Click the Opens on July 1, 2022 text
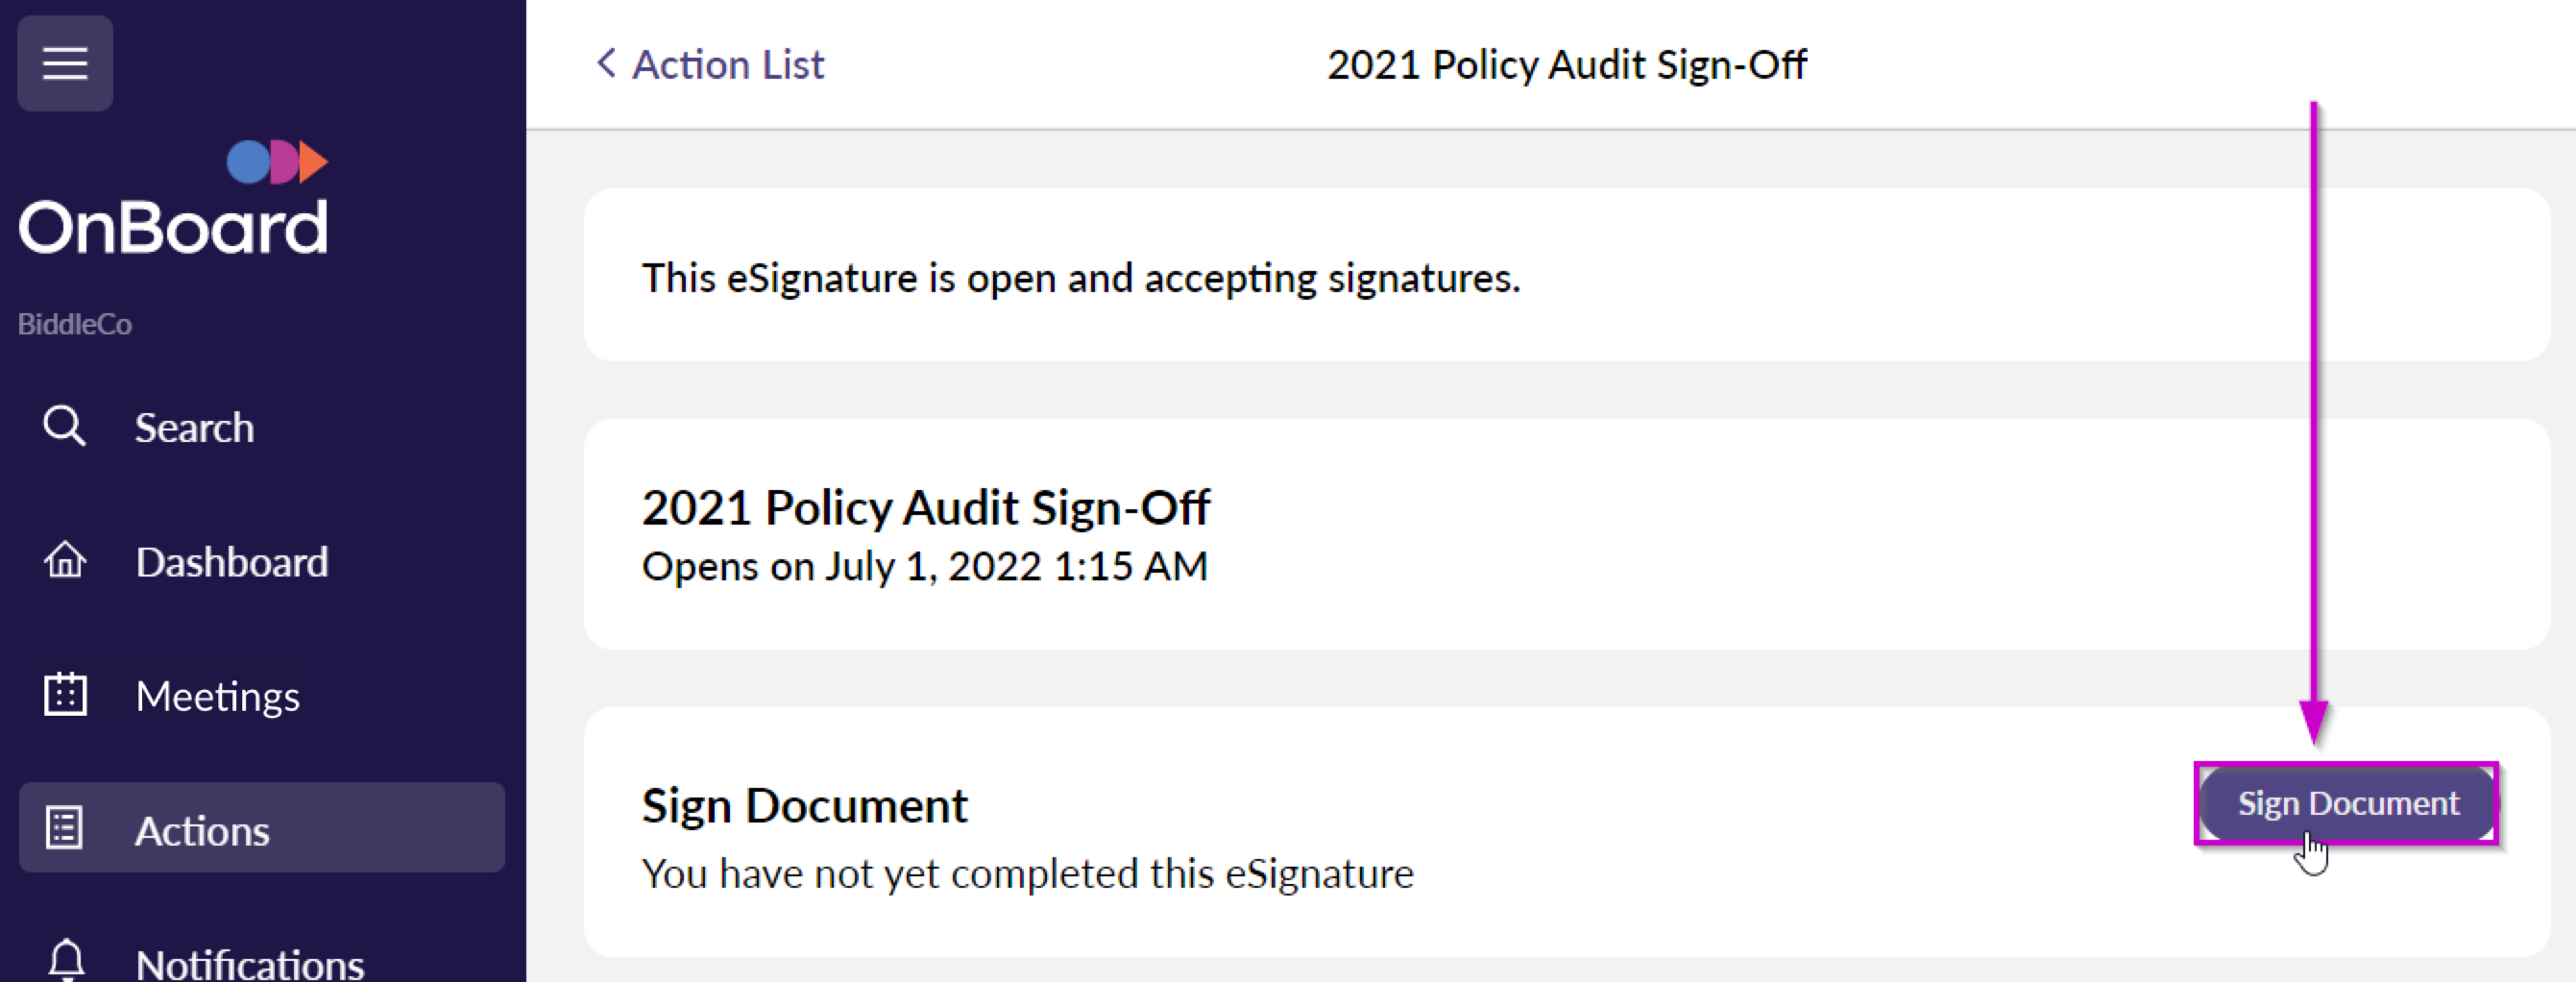Image resolution: width=2576 pixels, height=982 pixels. [x=924, y=566]
